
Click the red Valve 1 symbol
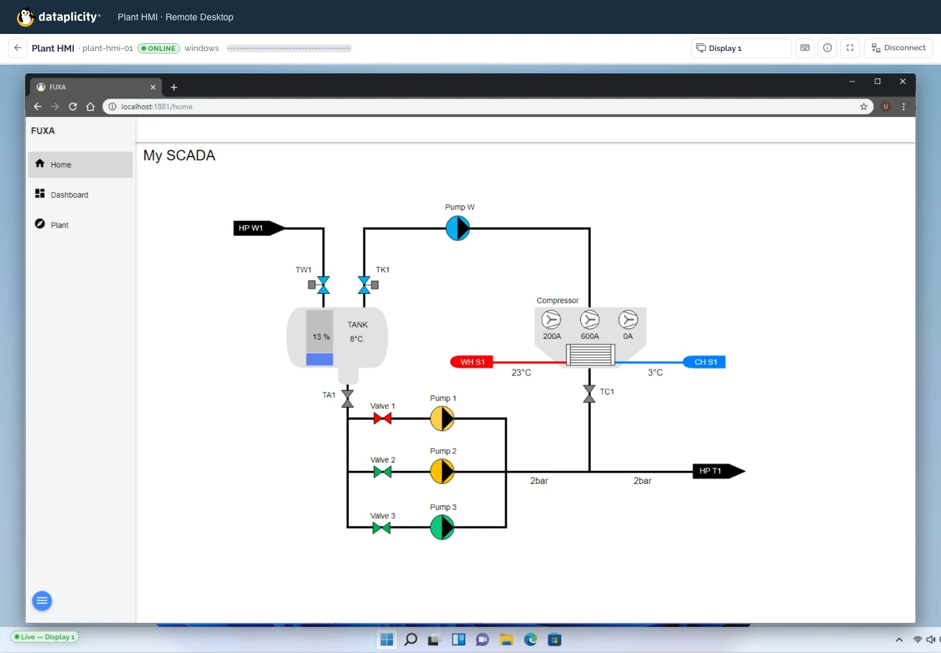tap(382, 419)
